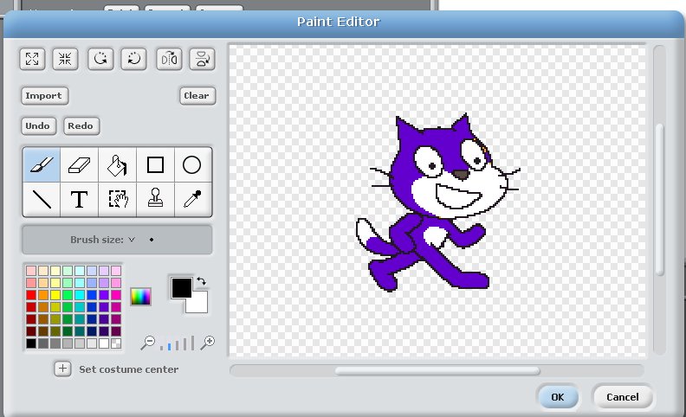Screen dimensions: 686x417
Task: Select the Eraser tool
Action: point(79,164)
